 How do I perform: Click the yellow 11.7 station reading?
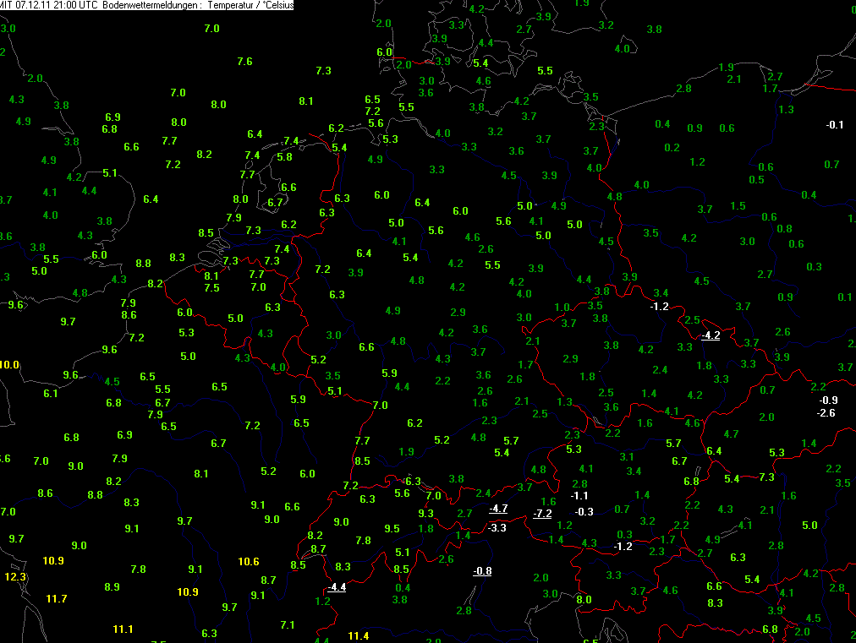coord(57,599)
